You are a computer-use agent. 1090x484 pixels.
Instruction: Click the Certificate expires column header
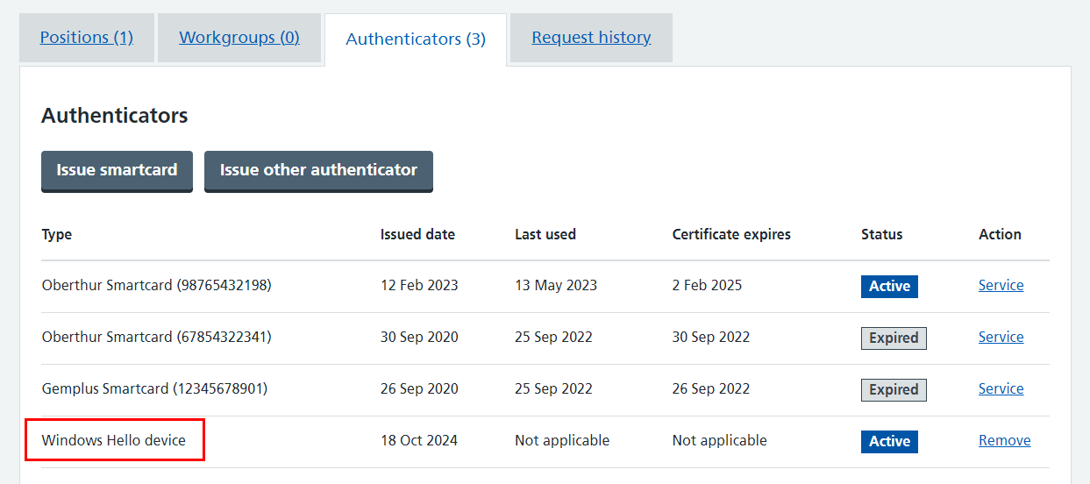point(731,235)
